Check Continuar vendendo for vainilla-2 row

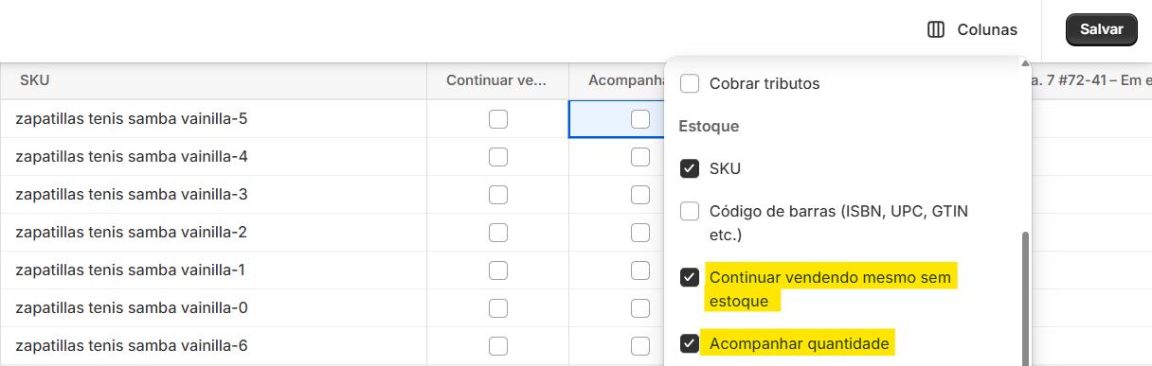(497, 233)
